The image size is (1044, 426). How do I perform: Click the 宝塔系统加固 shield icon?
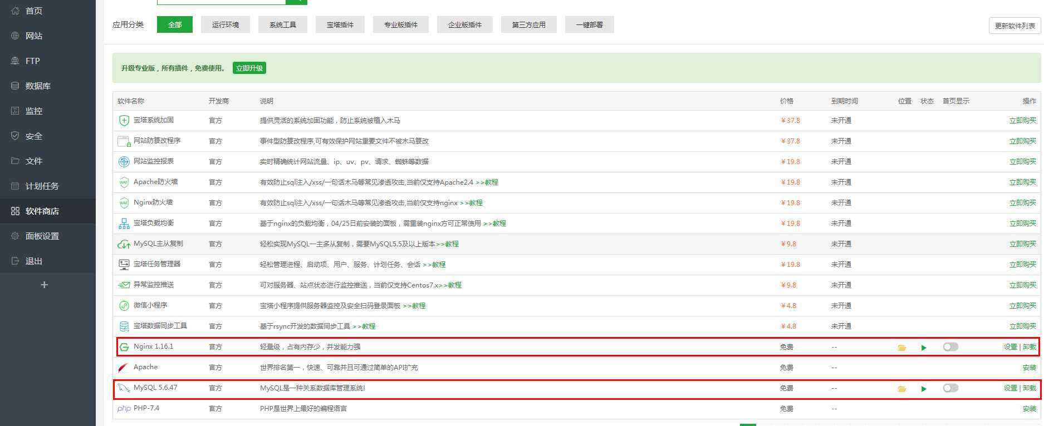124,120
